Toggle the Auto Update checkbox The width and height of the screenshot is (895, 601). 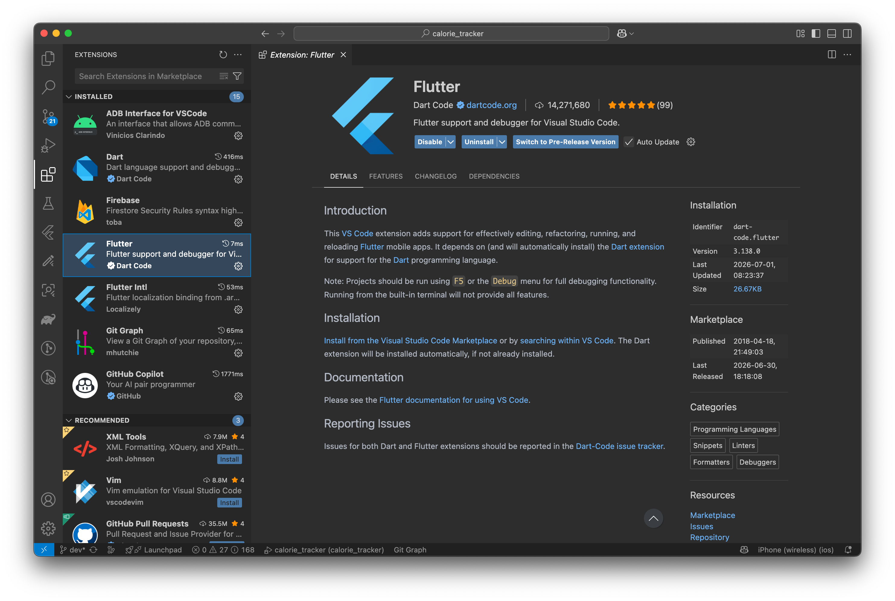coord(629,142)
